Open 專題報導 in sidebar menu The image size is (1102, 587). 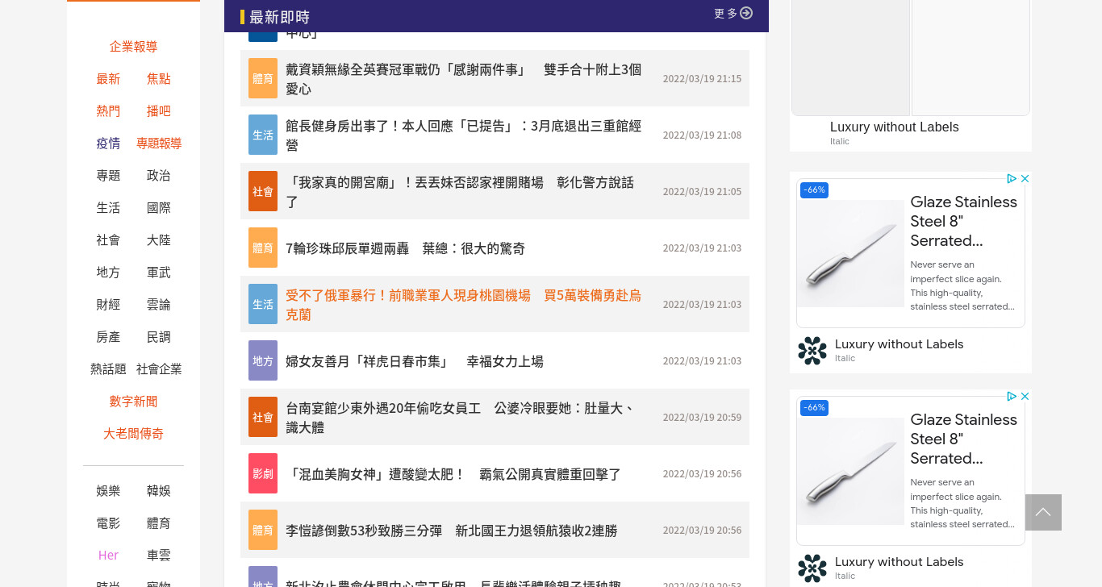click(159, 144)
